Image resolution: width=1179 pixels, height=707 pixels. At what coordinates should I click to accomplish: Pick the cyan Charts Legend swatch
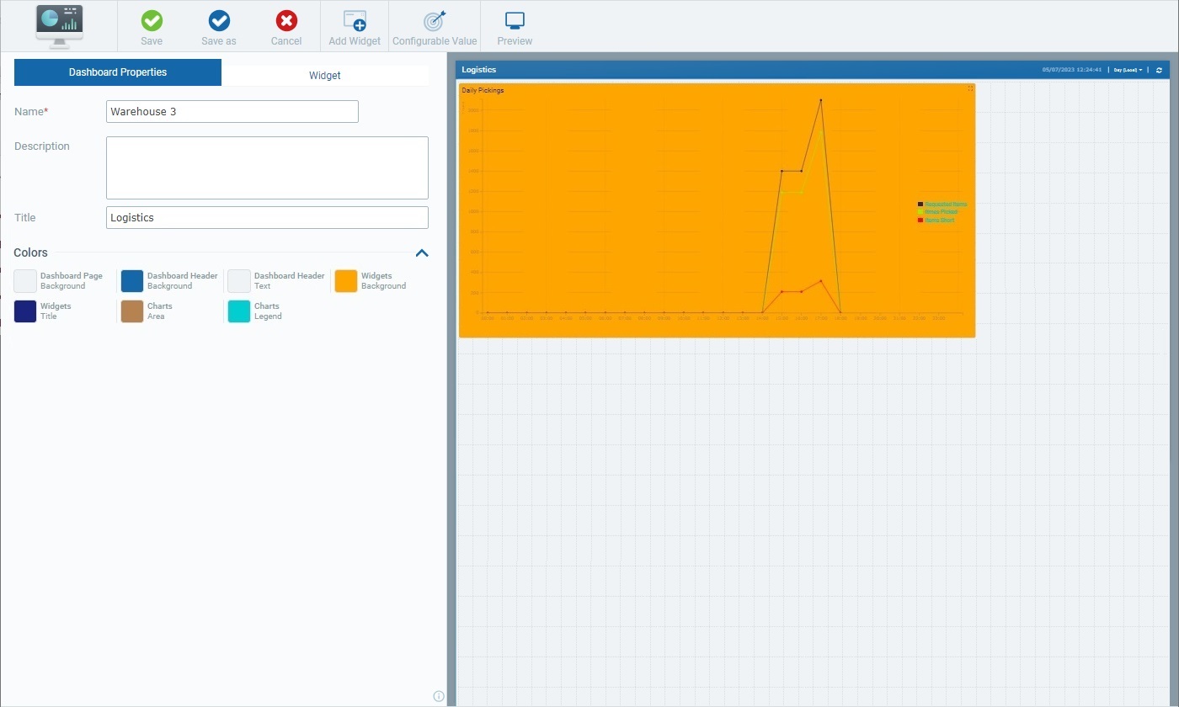pos(239,311)
